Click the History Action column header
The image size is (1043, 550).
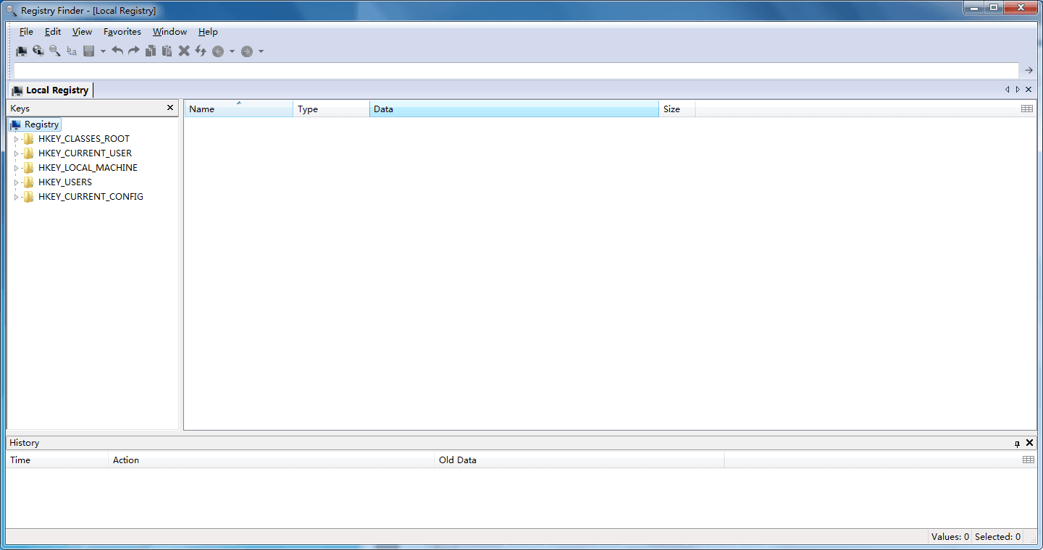pyautogui.click(x=271, y=460)
